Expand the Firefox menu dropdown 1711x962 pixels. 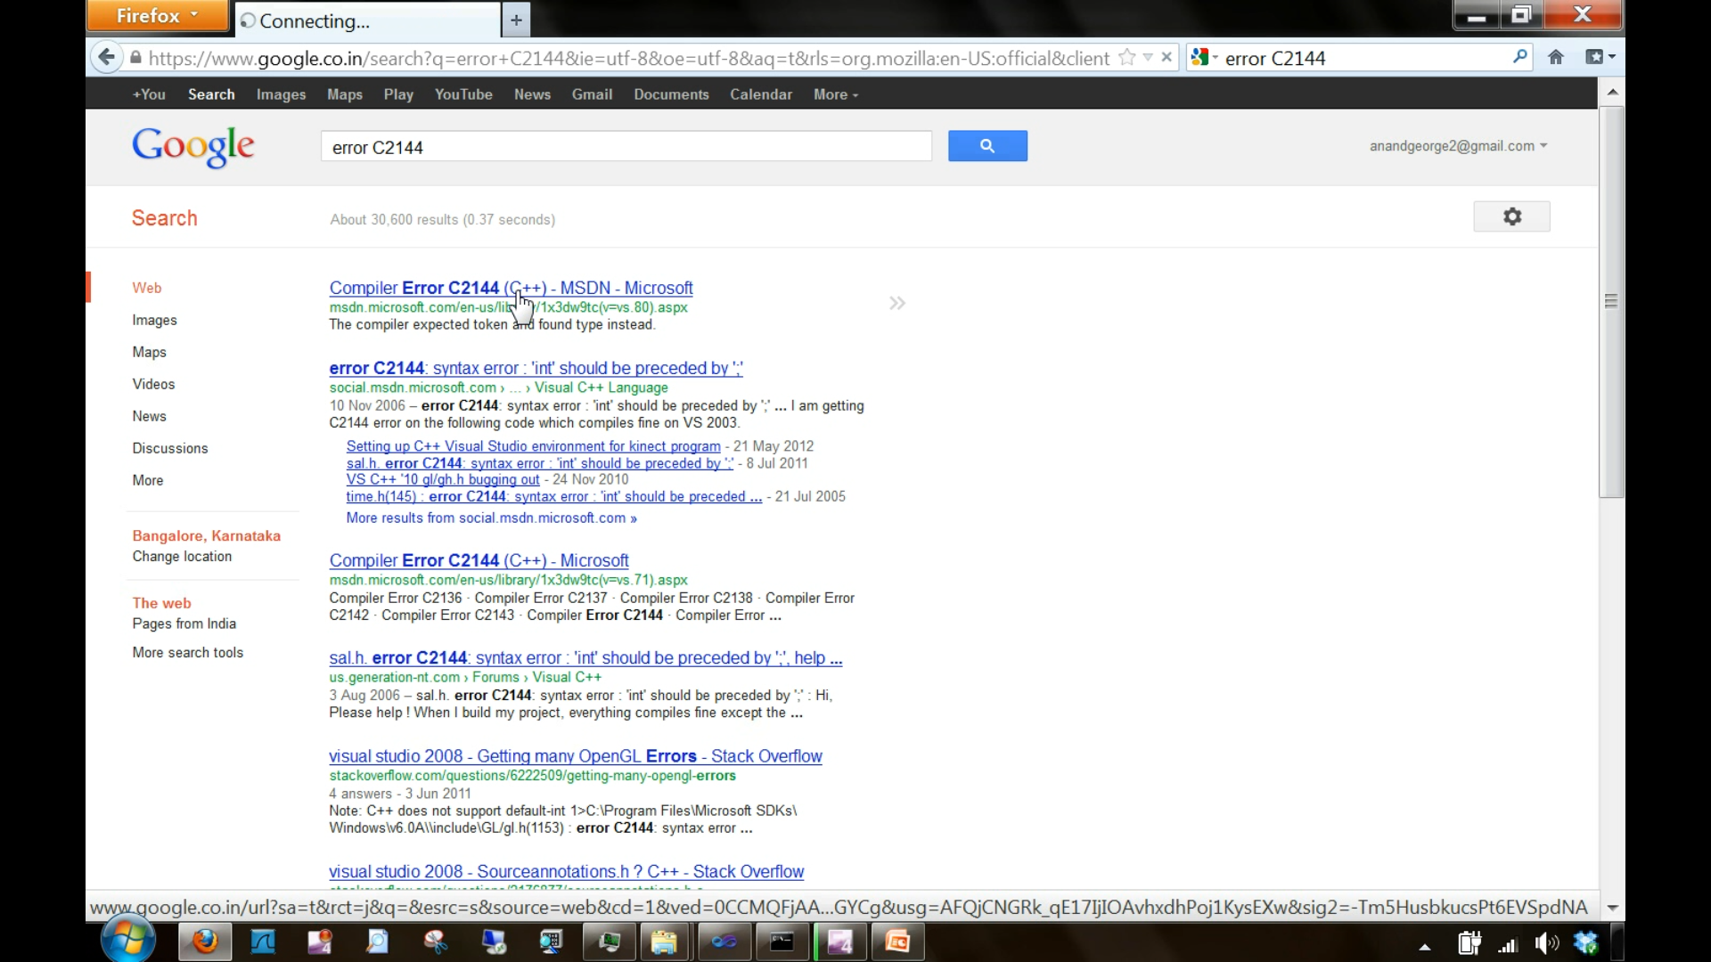(x=157, y=15)
